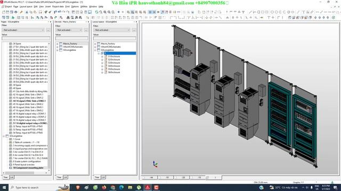
Task: Open the Help menu
Action: click(x=101, y=6)
